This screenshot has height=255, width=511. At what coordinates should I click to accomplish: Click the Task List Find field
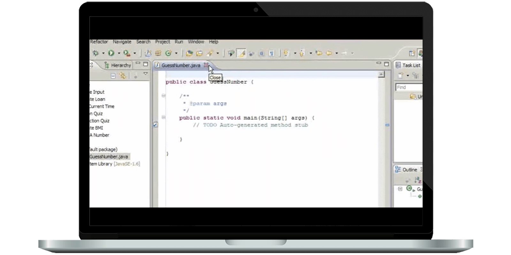[409, 87]
